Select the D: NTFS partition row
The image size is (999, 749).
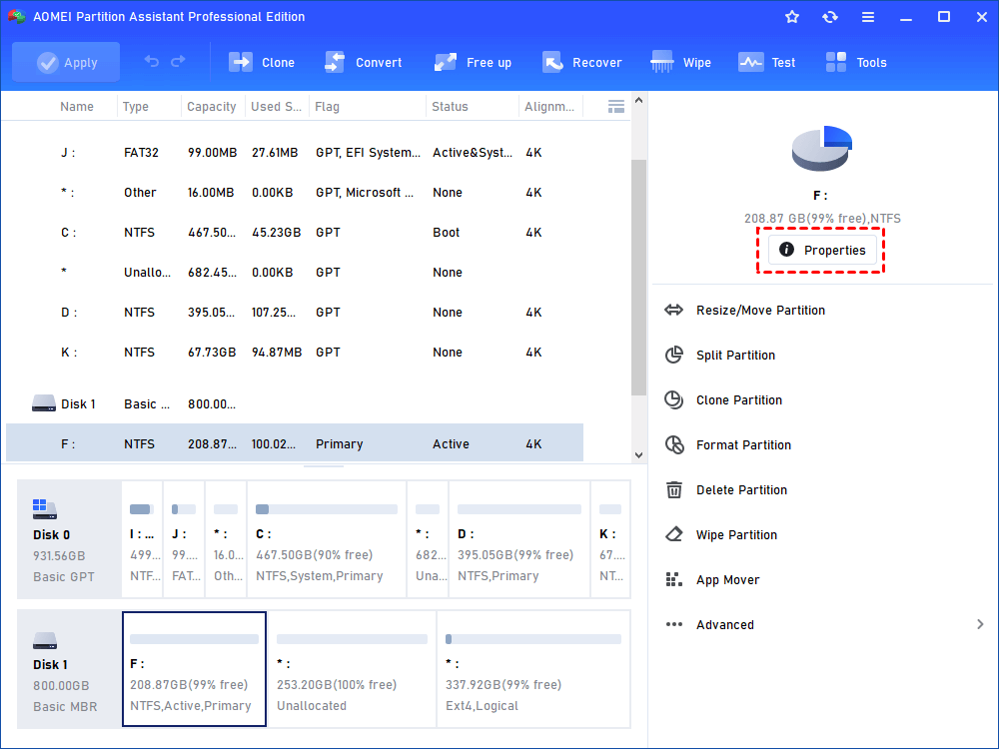[295, 312]
